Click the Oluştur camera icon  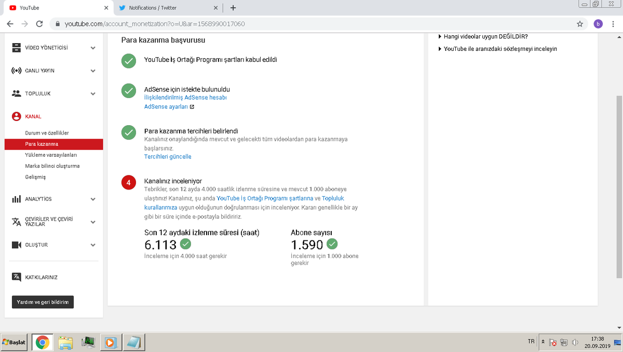pos(16,245)
